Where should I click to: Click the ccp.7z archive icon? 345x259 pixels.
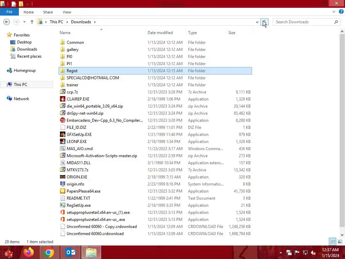[63, 92]
